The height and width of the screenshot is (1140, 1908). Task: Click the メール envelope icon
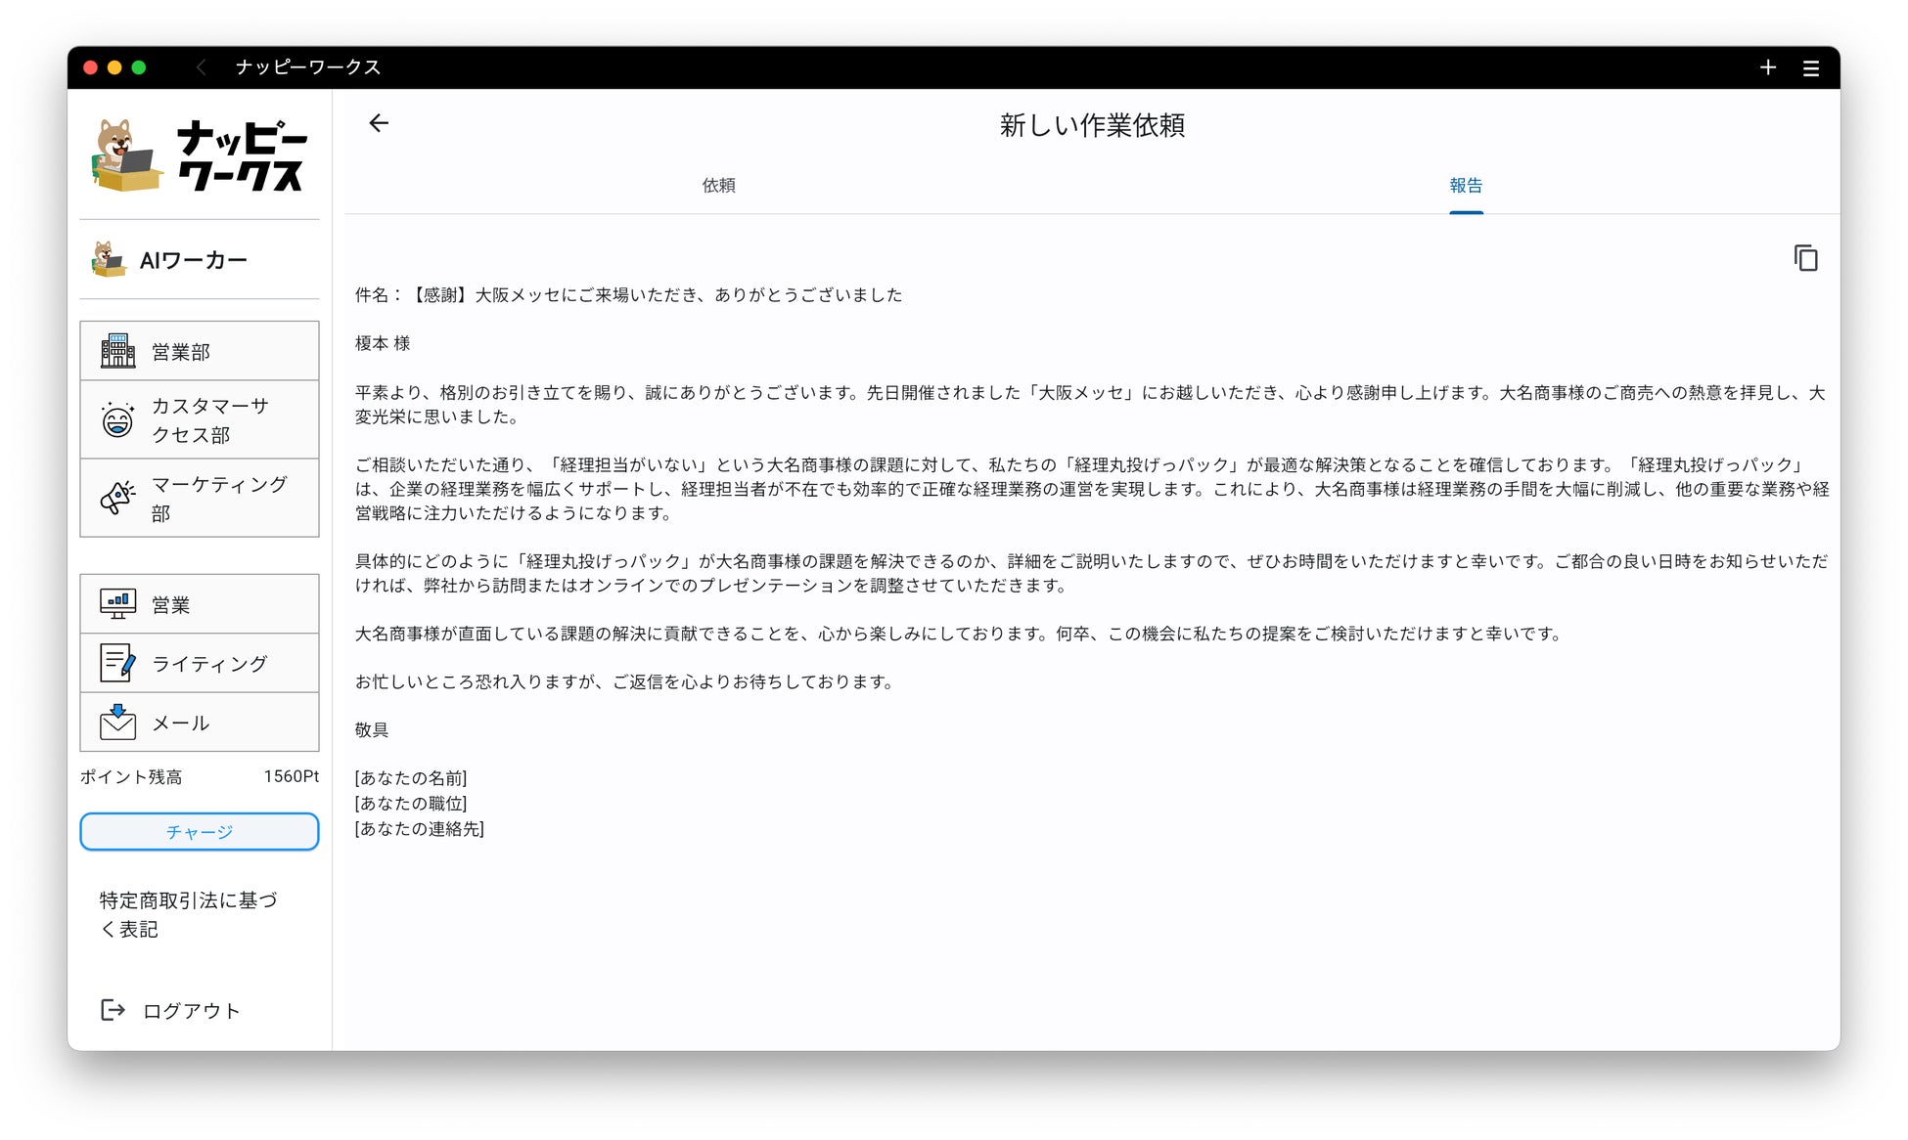coord(117,723)
